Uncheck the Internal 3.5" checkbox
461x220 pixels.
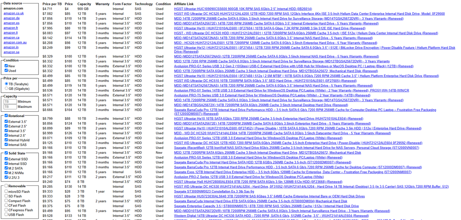(6, 131)
